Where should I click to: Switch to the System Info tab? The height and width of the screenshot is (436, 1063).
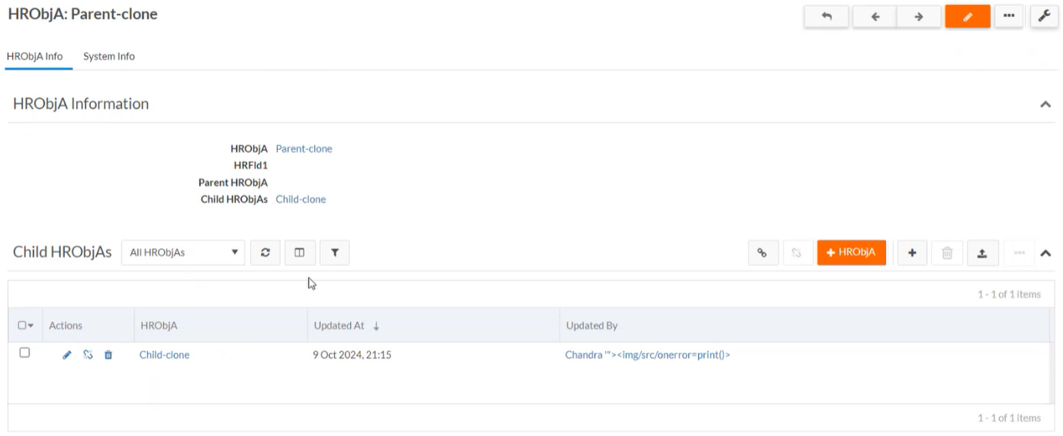[109, 56]
